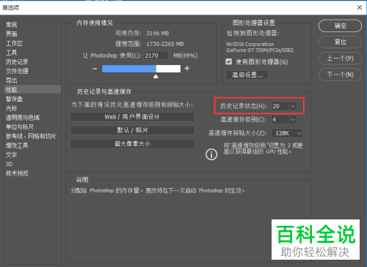
Task: Choose 默认 / 照片 cache preset
Action: pyautogui.click(x=132, y=130)
